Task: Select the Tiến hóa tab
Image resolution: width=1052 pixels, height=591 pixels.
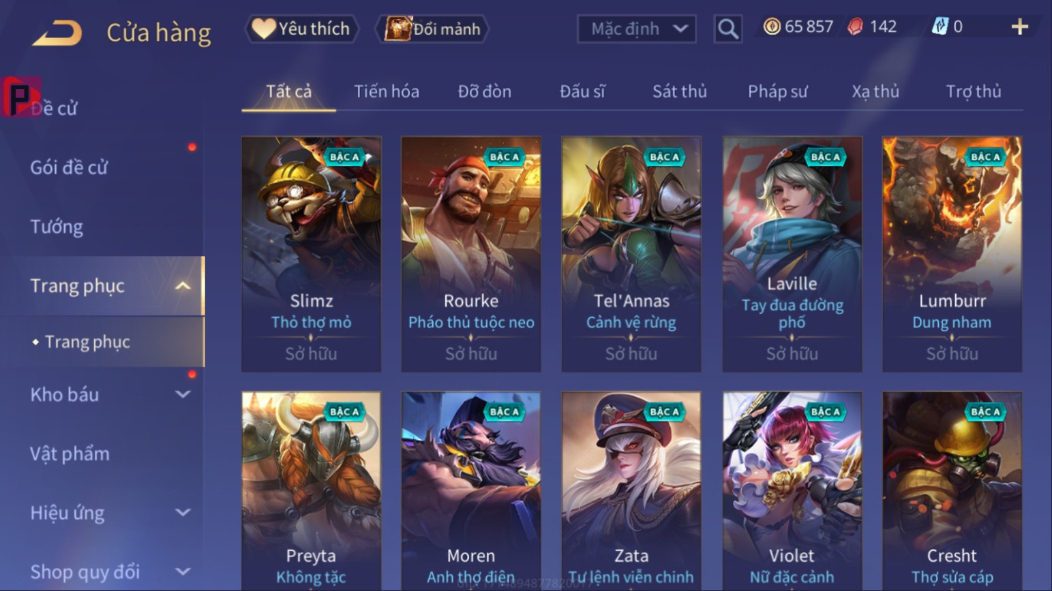Action: 387,91
